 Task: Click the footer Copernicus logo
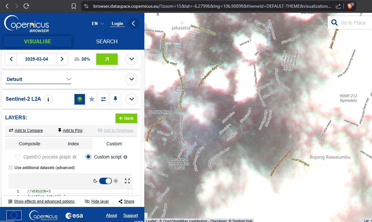[x=43, y=216]
